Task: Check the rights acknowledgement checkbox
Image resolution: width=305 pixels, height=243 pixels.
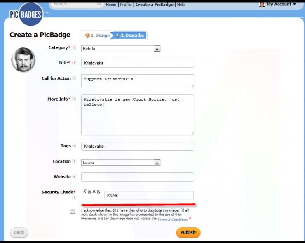Action: (x=73, y=211)
